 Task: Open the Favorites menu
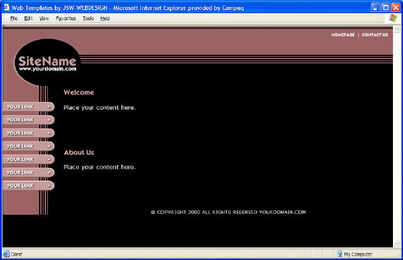65,19
